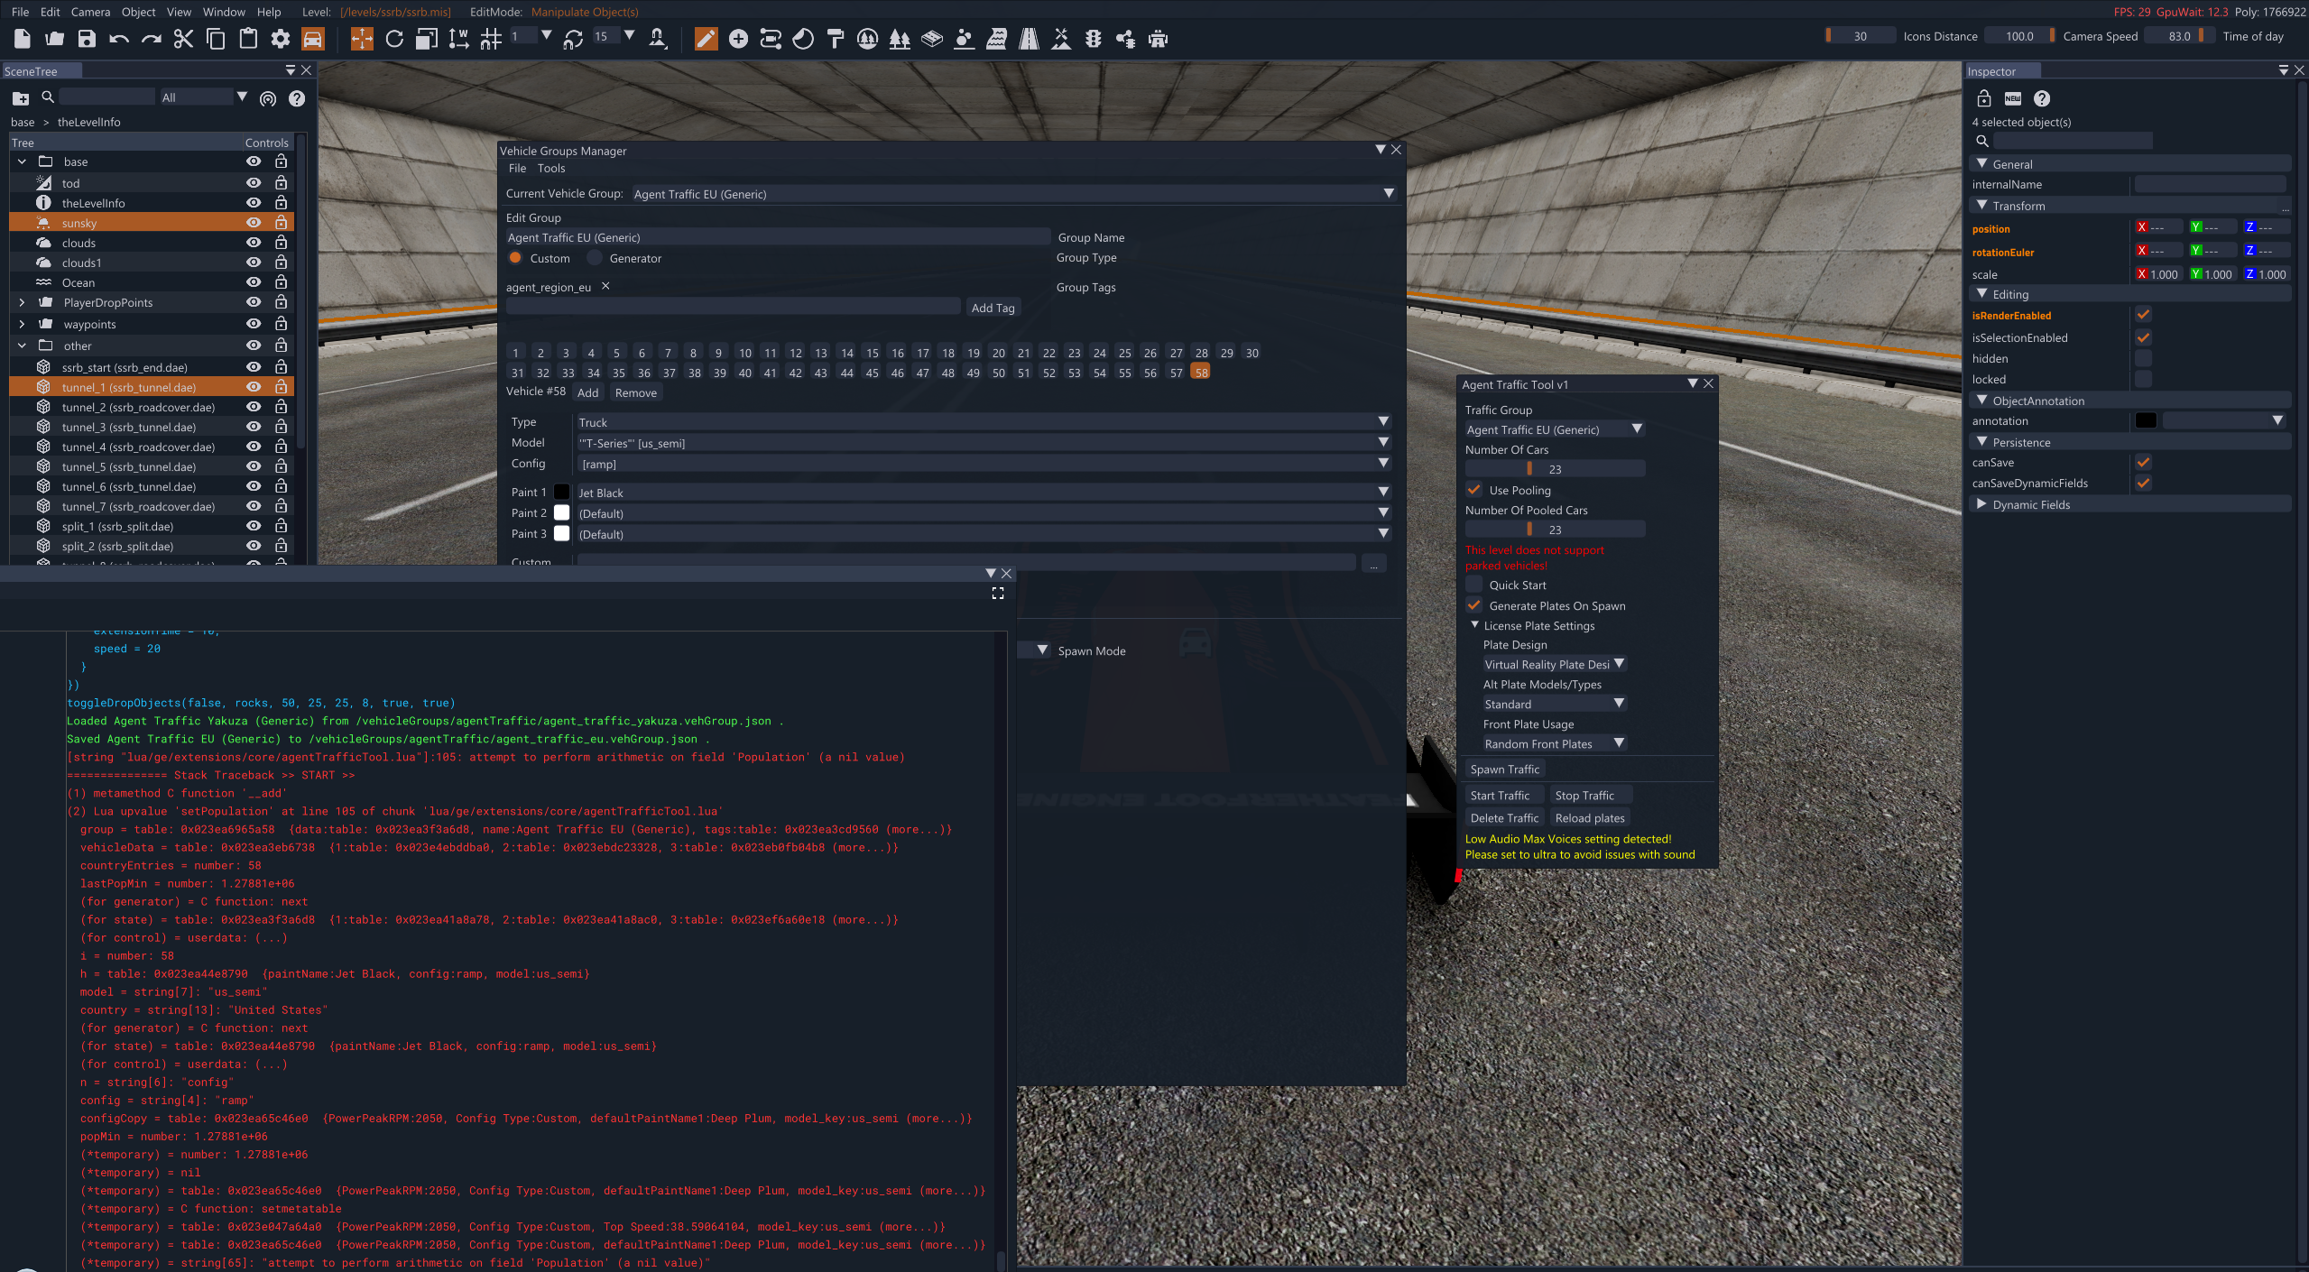Click the Spawn Traffic button

tap(1504, 770)
